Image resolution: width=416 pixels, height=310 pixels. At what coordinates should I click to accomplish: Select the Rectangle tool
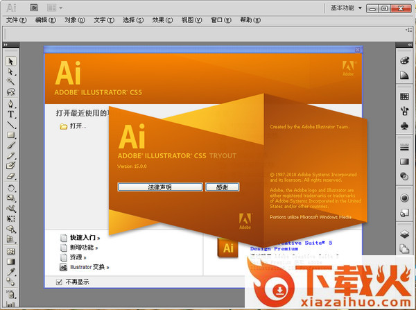click(x=10, y=135)
